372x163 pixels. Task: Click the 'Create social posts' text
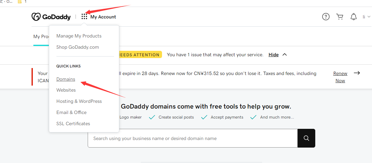[x=176, y=117]
